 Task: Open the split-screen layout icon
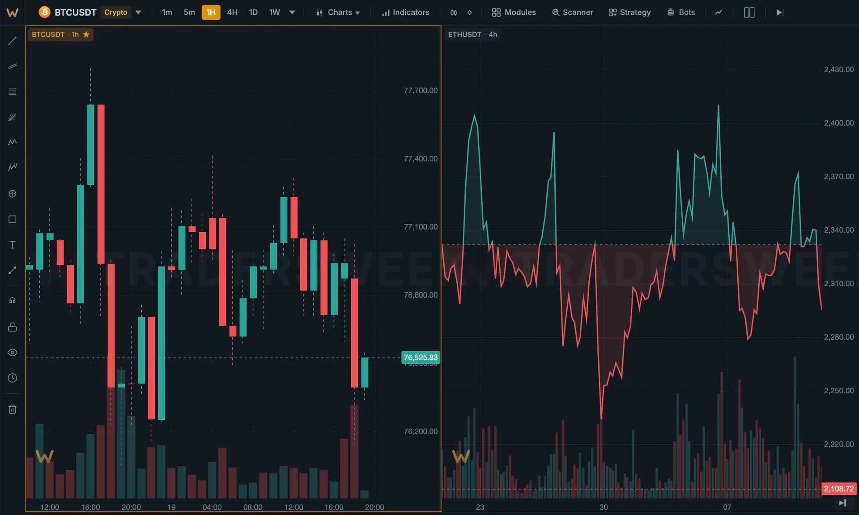(x=749, y=13)
